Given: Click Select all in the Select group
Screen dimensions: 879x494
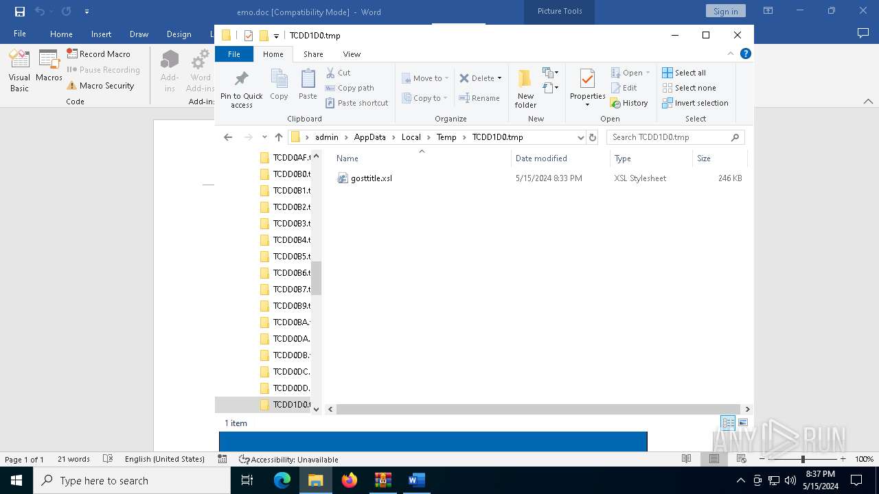Looking at the screenshot, I should coord(684,73).
